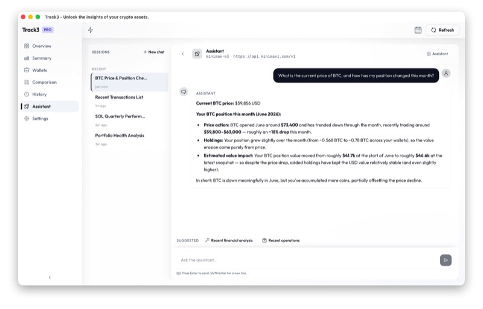Viewport: 483px width, 309px height.
Task: Click the Settings gear icon in sidebar
Action: coord(27,119)
